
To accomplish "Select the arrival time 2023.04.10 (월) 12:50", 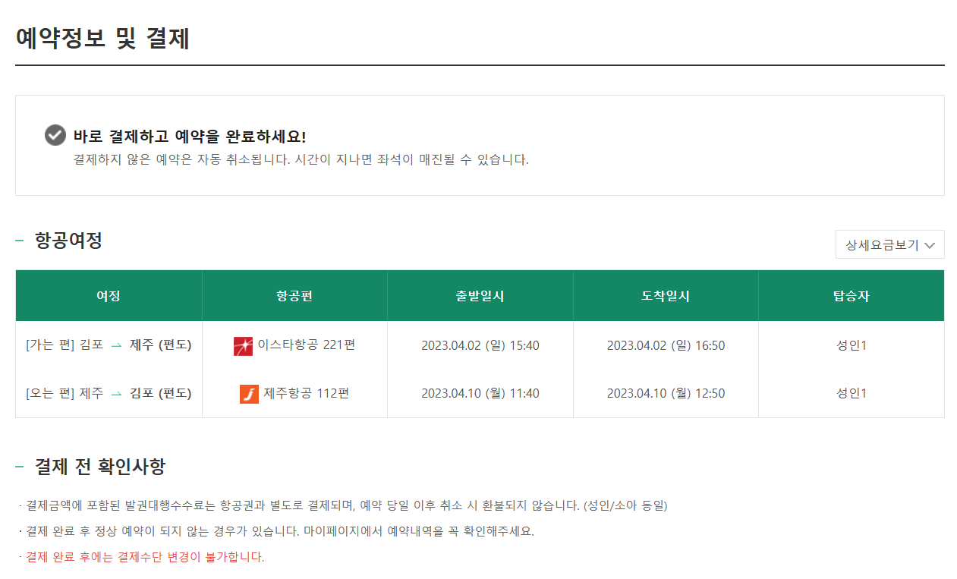I will (666, 393).
